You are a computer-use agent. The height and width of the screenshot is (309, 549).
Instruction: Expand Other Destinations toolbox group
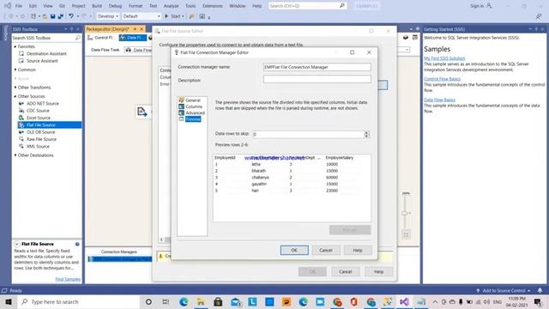(x=15, y=155)
